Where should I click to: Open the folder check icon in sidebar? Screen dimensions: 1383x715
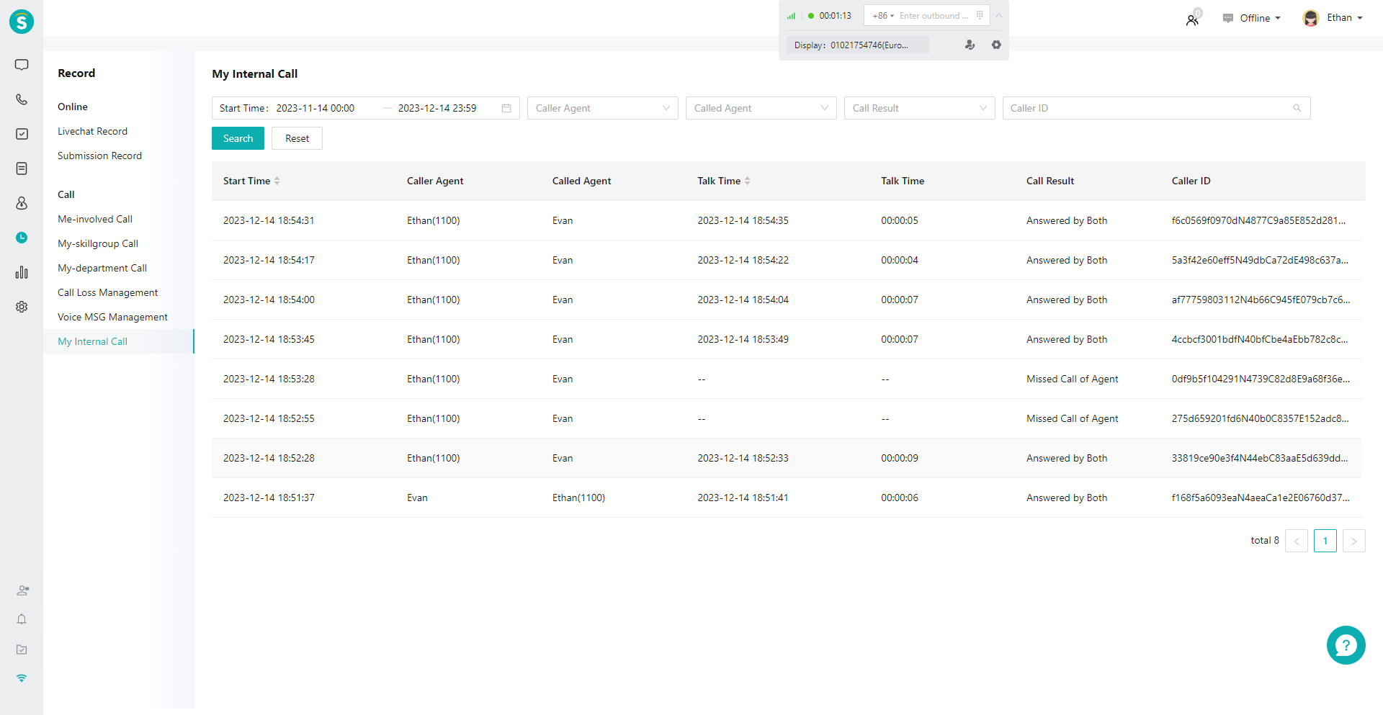point(22,649)
